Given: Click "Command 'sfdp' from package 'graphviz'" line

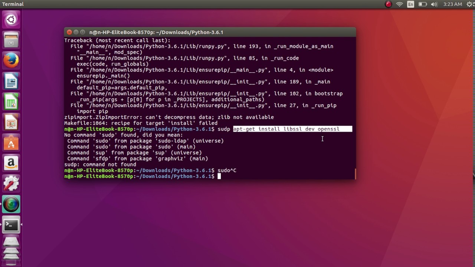Looking at the screenshot, I should 138,159.
